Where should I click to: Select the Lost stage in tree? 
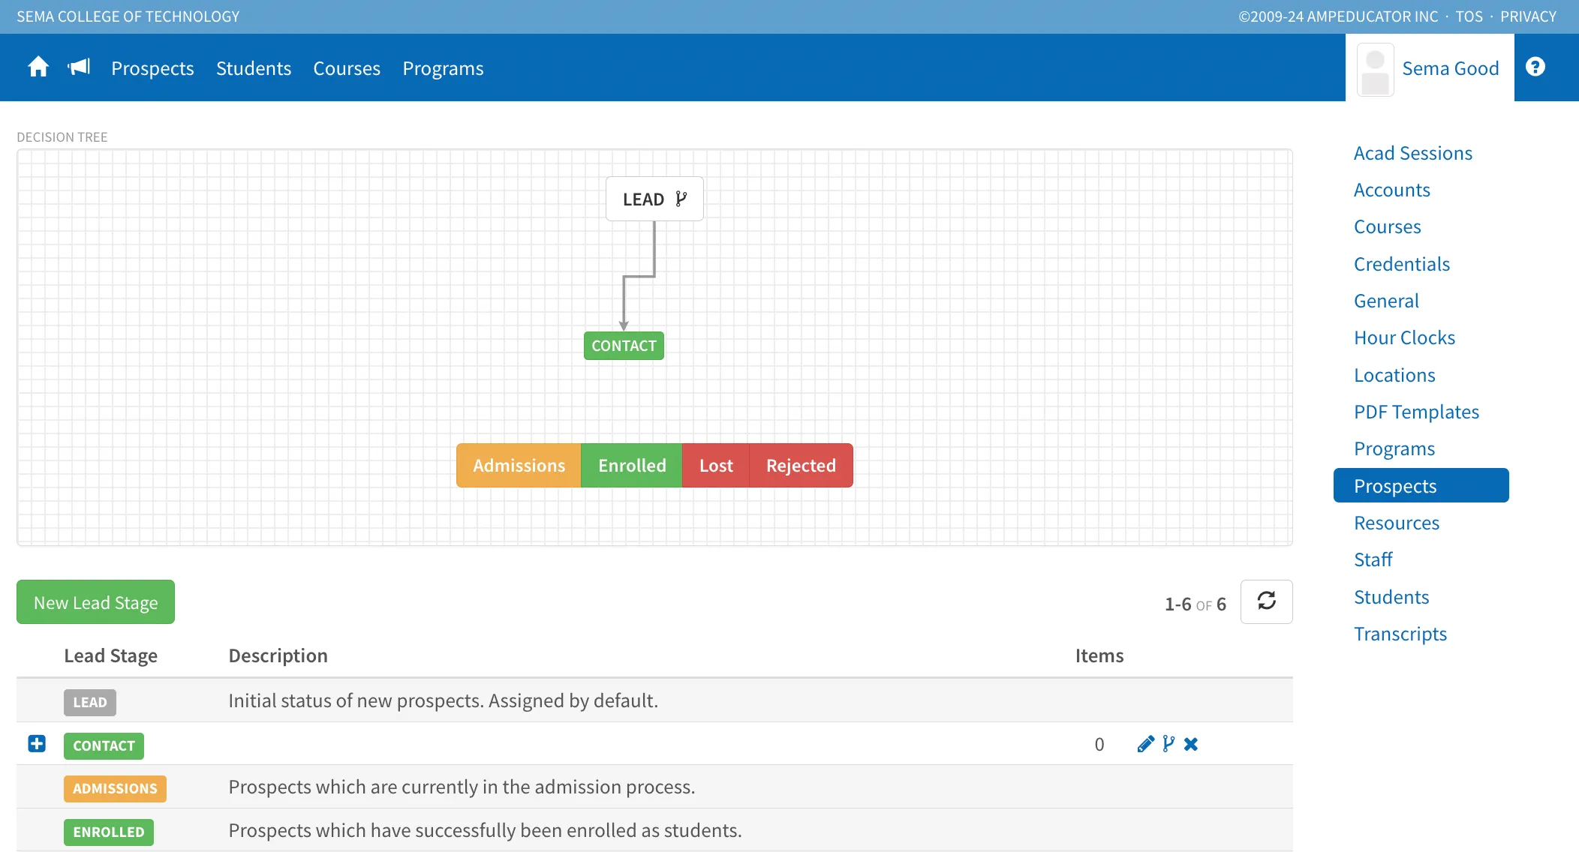716,465
